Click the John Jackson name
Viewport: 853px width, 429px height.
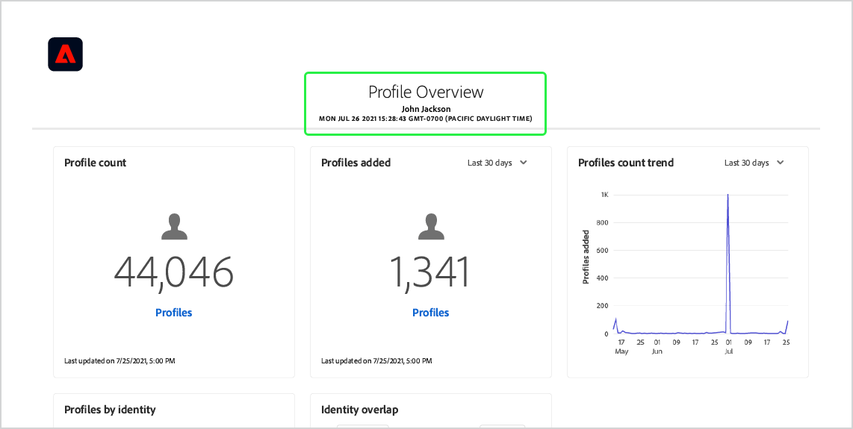coord(426,109)
